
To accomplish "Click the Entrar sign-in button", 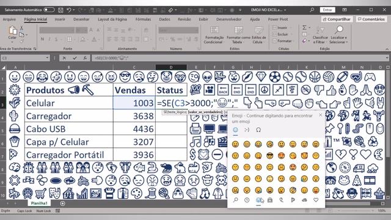I will [x=327, y=10].
